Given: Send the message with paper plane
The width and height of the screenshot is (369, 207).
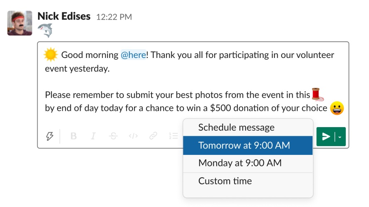Looking at the screenshot, I should 326,137.
